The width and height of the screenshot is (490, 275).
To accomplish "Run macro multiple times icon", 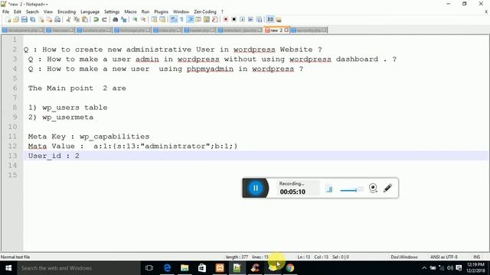I will [x=250, y=20].
